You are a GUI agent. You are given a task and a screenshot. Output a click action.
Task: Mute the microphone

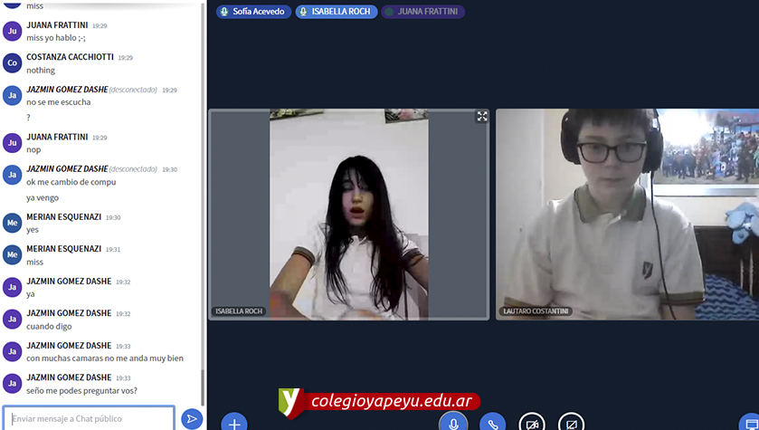click(453, 424)
